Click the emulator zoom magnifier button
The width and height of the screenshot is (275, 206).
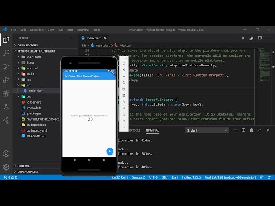(x=124, y=102)
